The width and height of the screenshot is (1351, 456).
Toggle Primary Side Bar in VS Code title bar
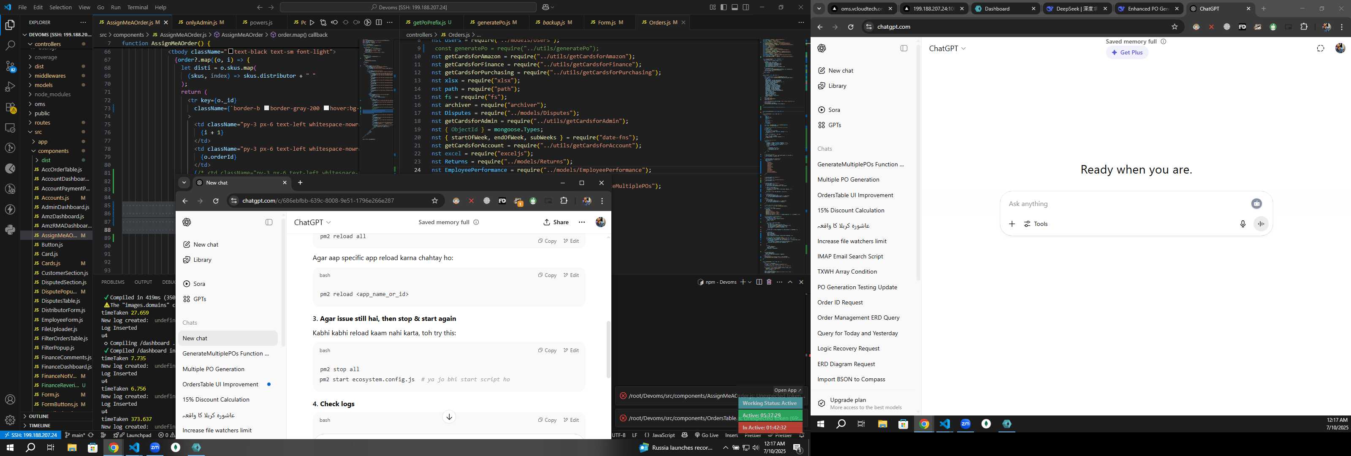point(724,7)
